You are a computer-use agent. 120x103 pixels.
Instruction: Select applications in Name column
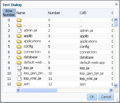tap(32, 41)
